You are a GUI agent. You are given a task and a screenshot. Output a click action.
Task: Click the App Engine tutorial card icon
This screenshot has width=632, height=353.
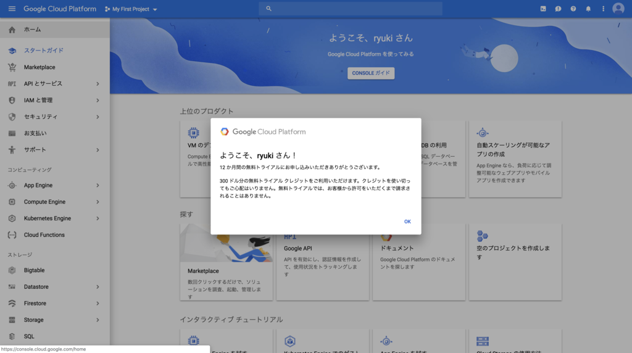386,341
